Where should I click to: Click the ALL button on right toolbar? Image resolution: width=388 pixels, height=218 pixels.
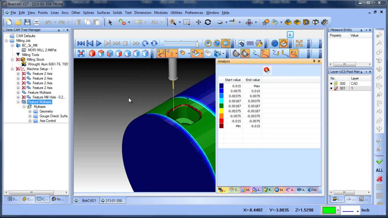tap(379, 170)
